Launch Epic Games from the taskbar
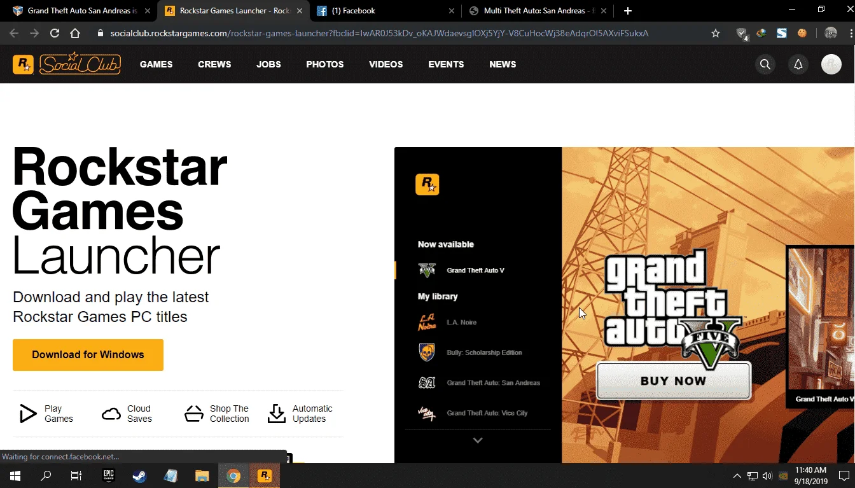855x488 pixels. [108, 475]
